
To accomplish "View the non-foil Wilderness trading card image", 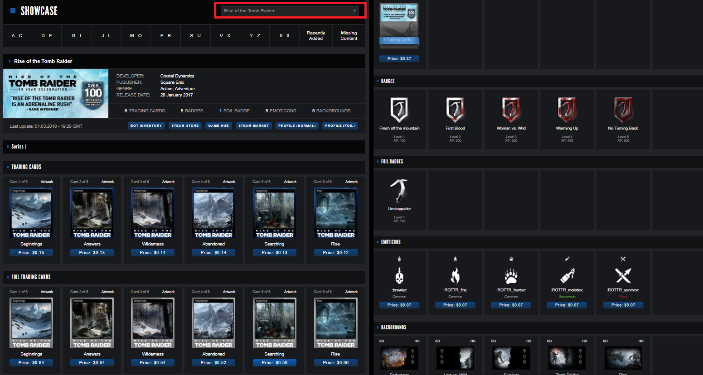I will click(153, 213).
